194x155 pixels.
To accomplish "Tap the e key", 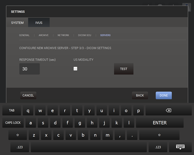I will (53, 110).
